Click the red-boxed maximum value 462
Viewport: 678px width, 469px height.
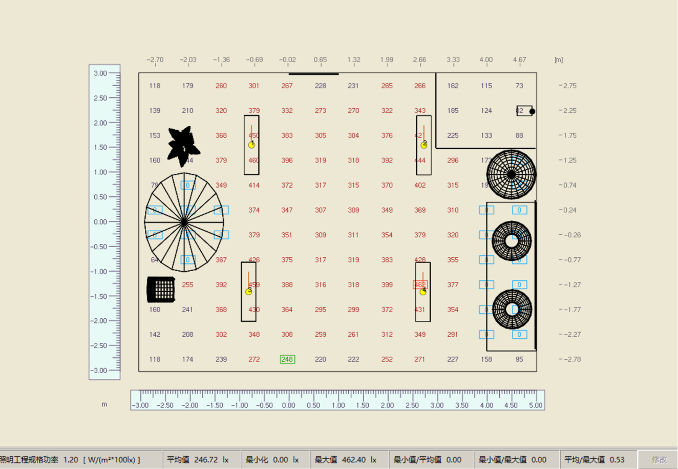[420, 284]
